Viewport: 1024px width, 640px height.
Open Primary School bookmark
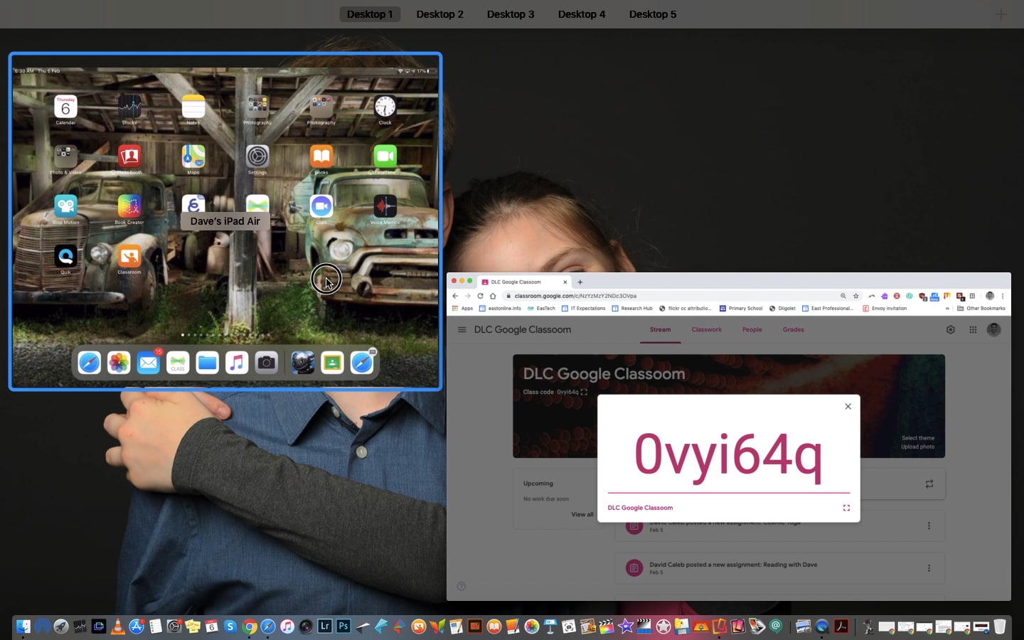click(741, 309)
